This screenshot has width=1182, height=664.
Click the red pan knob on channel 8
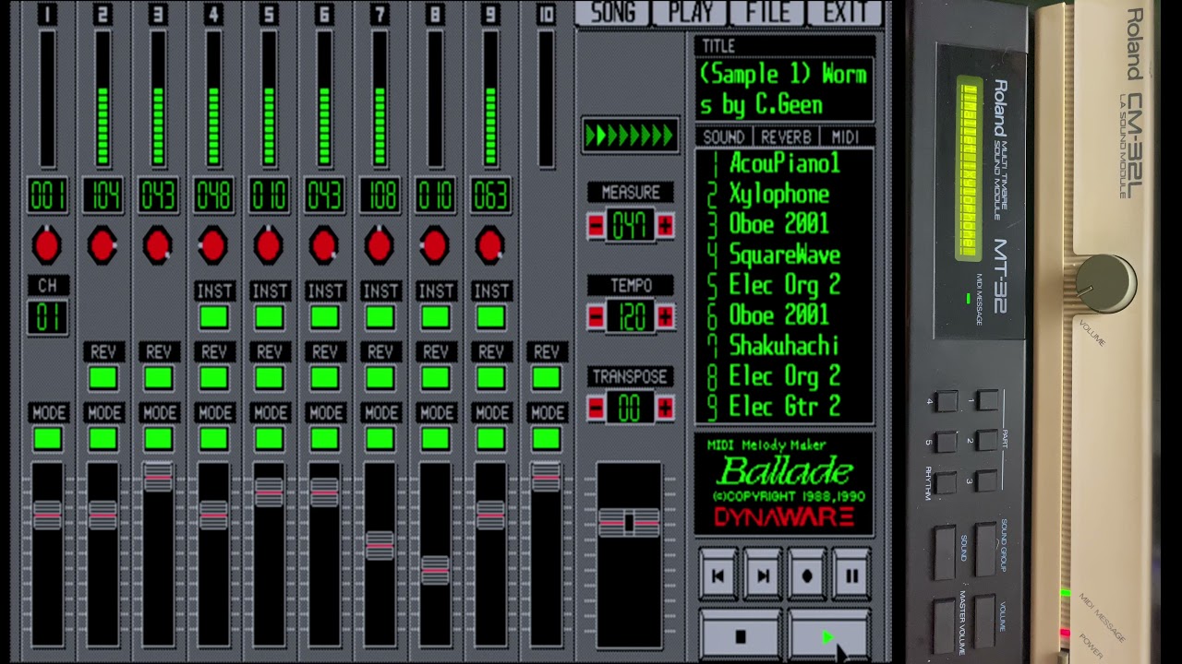click(x=435, y=245)
